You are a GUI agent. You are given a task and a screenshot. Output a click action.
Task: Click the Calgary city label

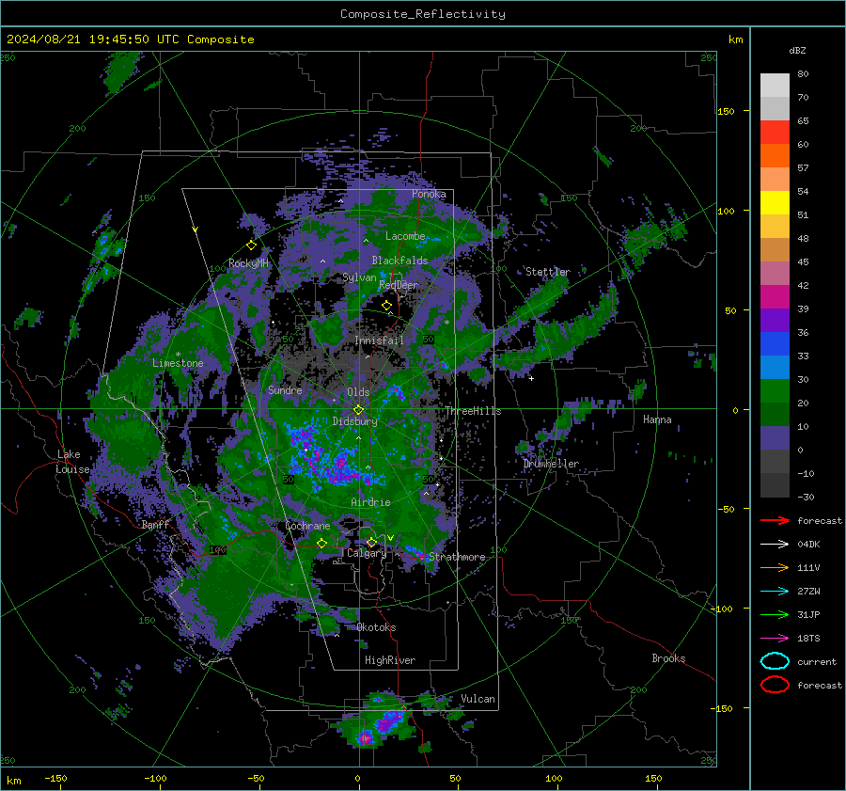pos(367,553)
